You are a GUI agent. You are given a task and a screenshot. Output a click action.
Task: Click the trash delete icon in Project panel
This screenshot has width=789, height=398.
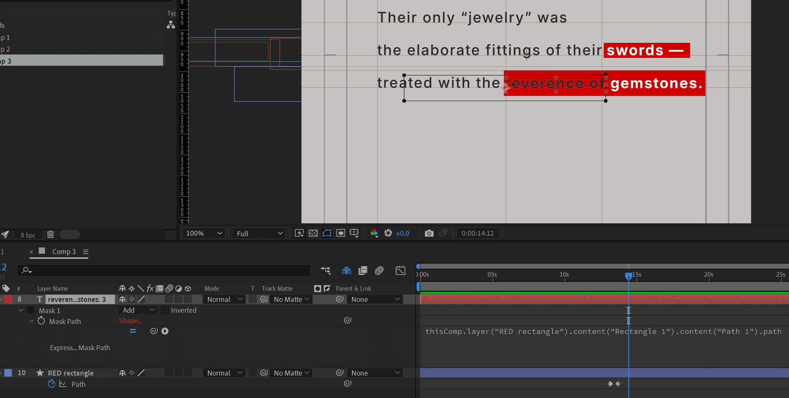tap(50, 235)
